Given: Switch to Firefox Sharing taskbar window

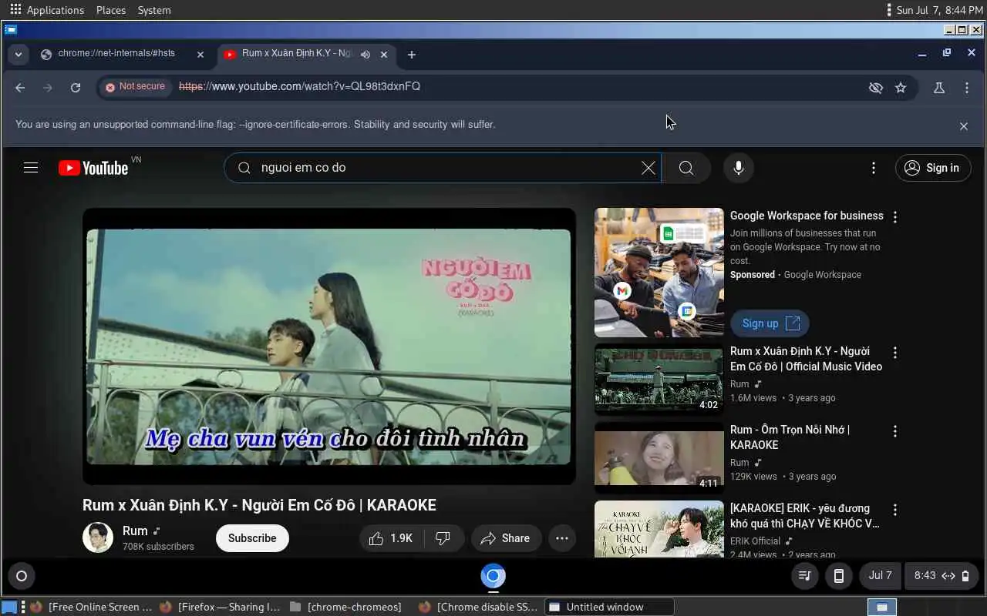Looking at the screenshot, I should [x=221, y=607].
